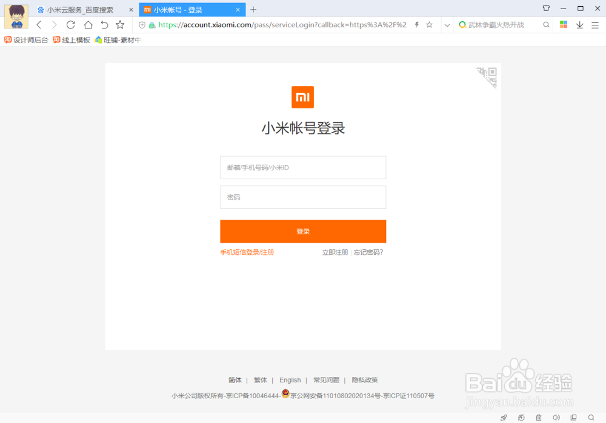This screenshot has height=423, width=606.
Task: Expand the address bar dropdown chevron
Action: coord(447,25)
